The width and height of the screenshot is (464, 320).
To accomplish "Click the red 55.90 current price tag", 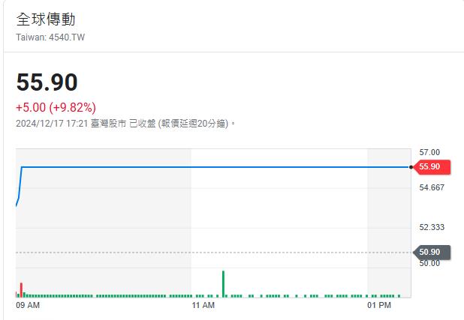I will 432,167.
